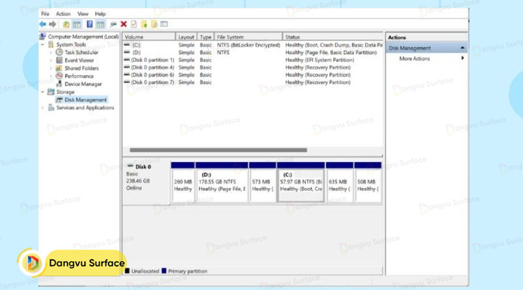Sort by the Type column header
523x290 pixels.
(205, 37)
